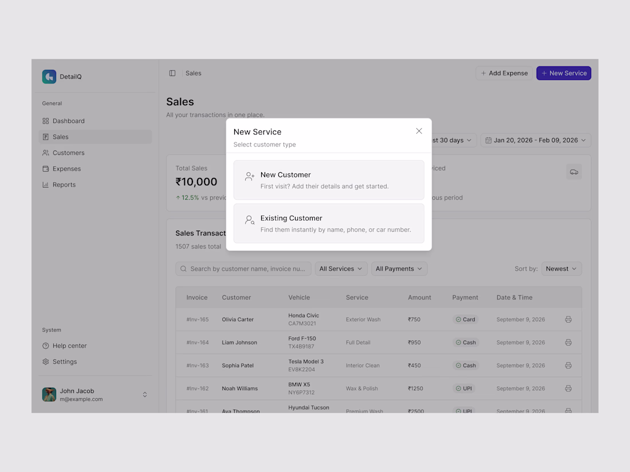Click the ₹10,000 total sales value

click(196, 182)
